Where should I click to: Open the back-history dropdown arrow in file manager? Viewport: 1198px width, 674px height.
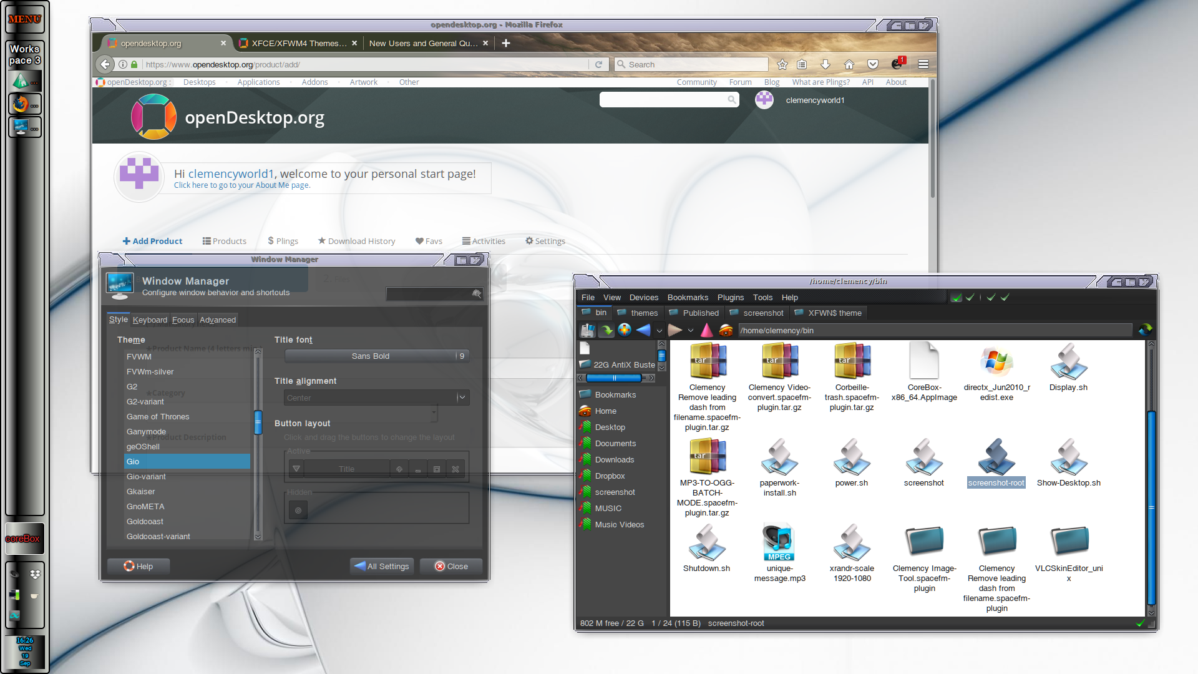[x=659, y=331]
